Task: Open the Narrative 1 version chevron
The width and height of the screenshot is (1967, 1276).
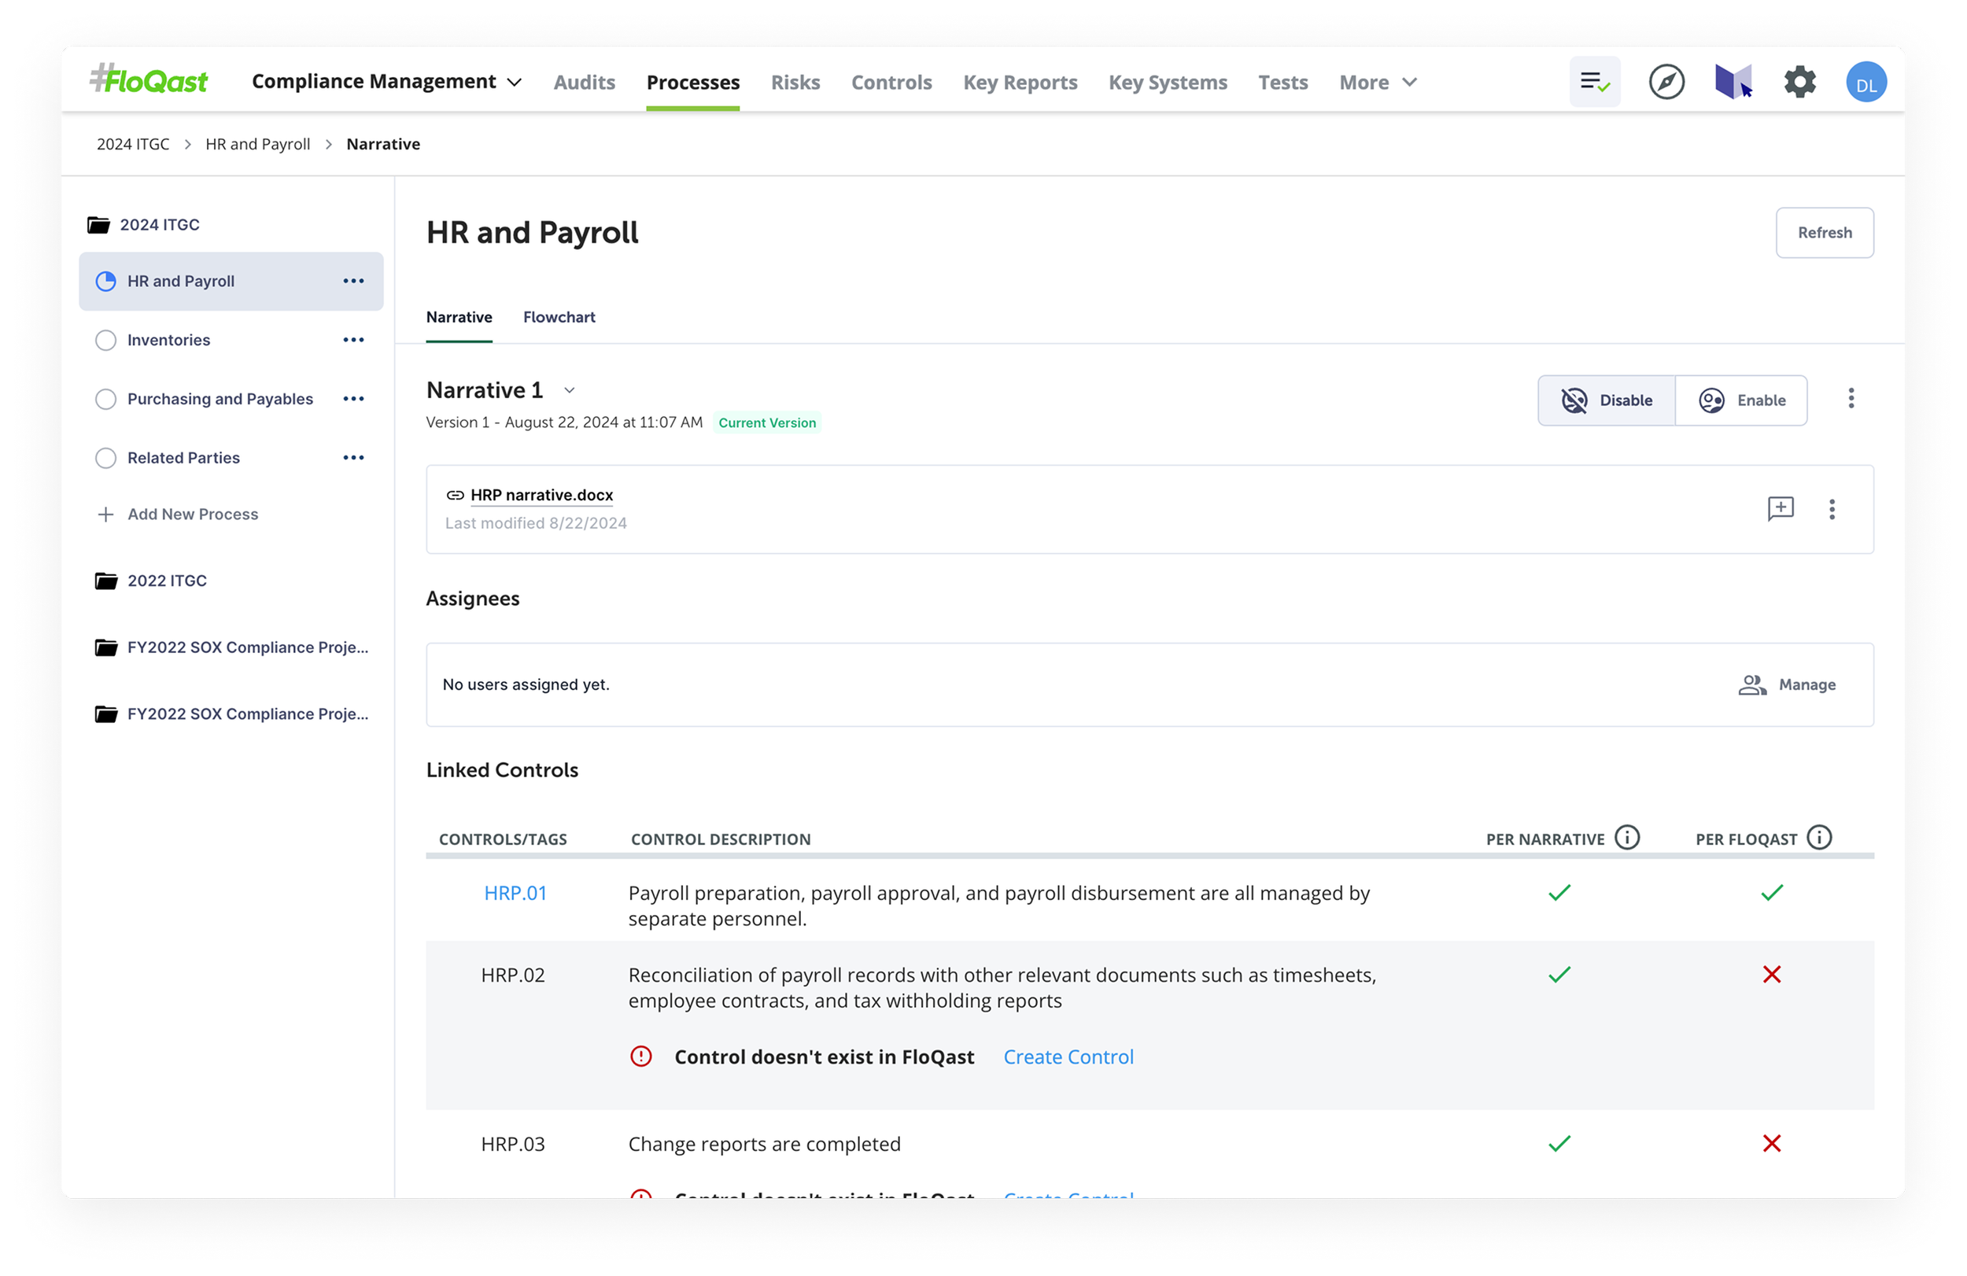Action: click(x=570, y=390)
